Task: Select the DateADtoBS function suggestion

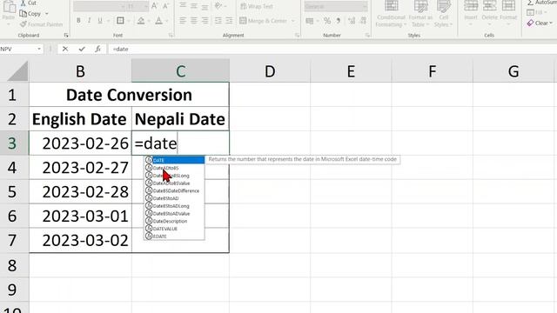Action: click(174, 168)
